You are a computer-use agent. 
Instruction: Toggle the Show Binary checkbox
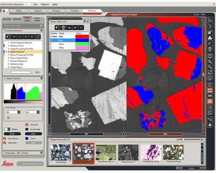(5, 138)
